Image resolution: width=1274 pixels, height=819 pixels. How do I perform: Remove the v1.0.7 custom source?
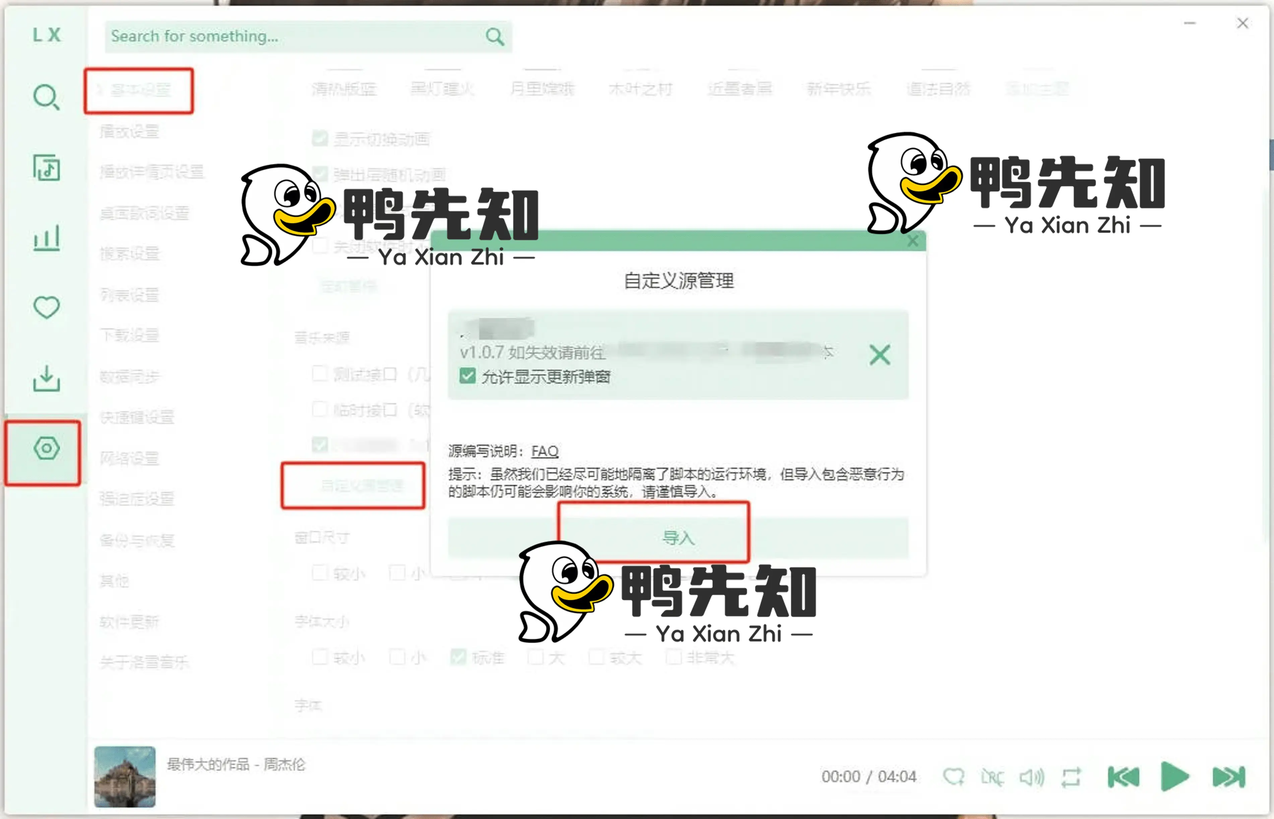point(880,355)
